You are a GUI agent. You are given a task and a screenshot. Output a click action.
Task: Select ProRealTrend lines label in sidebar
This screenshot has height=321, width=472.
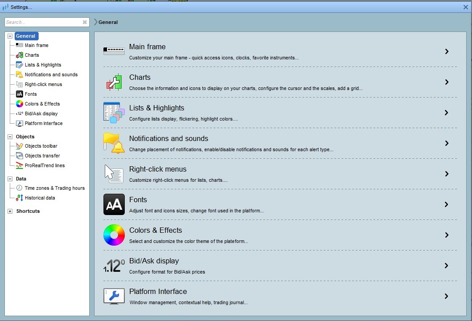[x=44, y=166]
